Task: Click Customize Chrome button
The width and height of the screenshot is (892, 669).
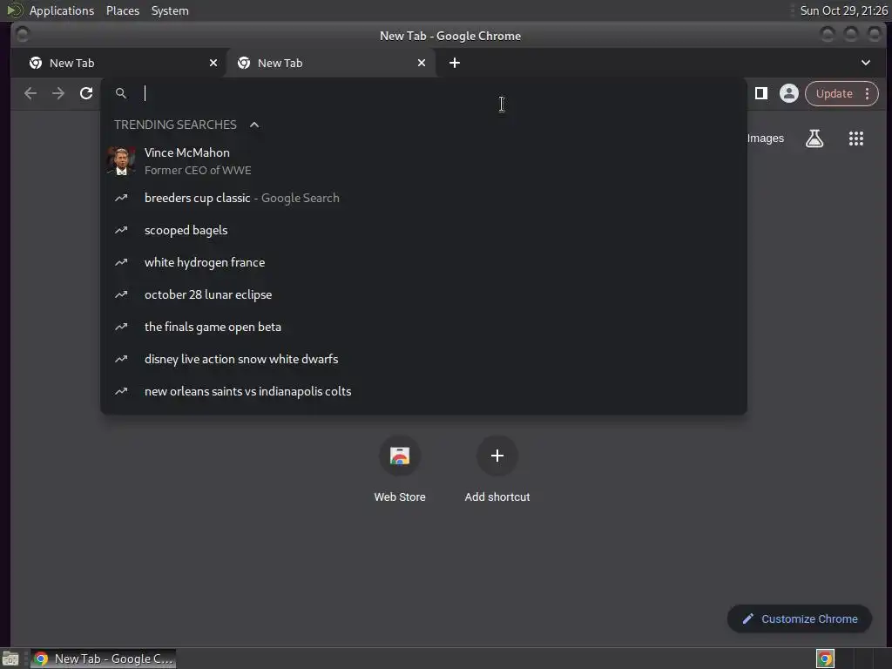Action: point(800,619)
